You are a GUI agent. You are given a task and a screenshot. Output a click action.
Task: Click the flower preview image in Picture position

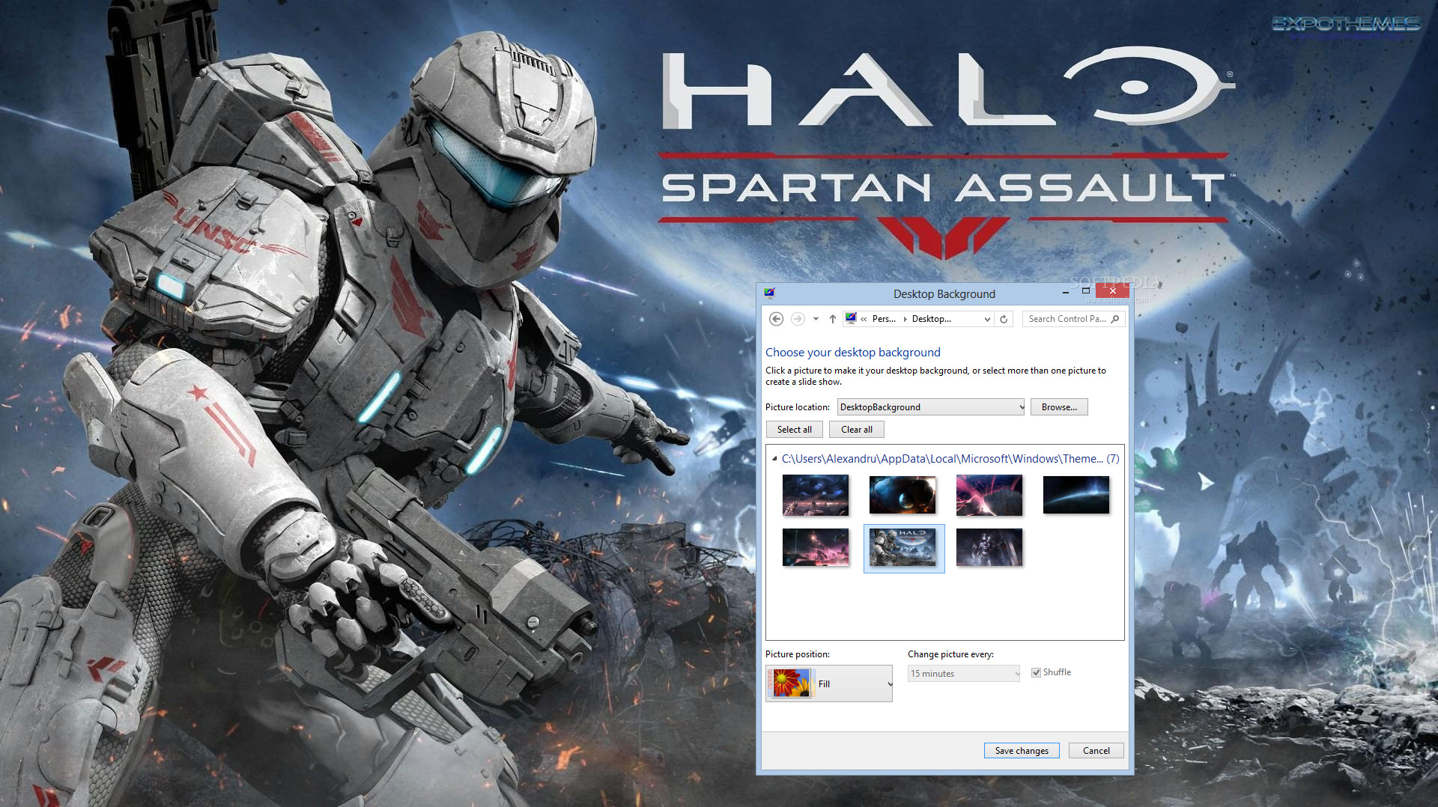coord(791,683)
